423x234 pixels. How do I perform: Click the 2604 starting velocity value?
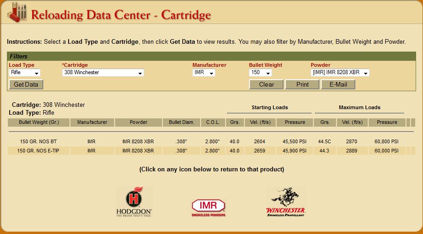(x=260, y=142)
